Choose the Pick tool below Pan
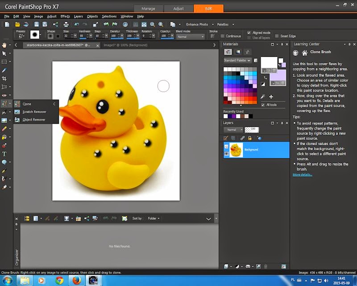 4,53
